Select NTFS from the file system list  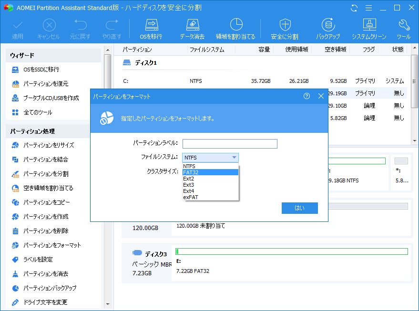(x=210, y=166)
